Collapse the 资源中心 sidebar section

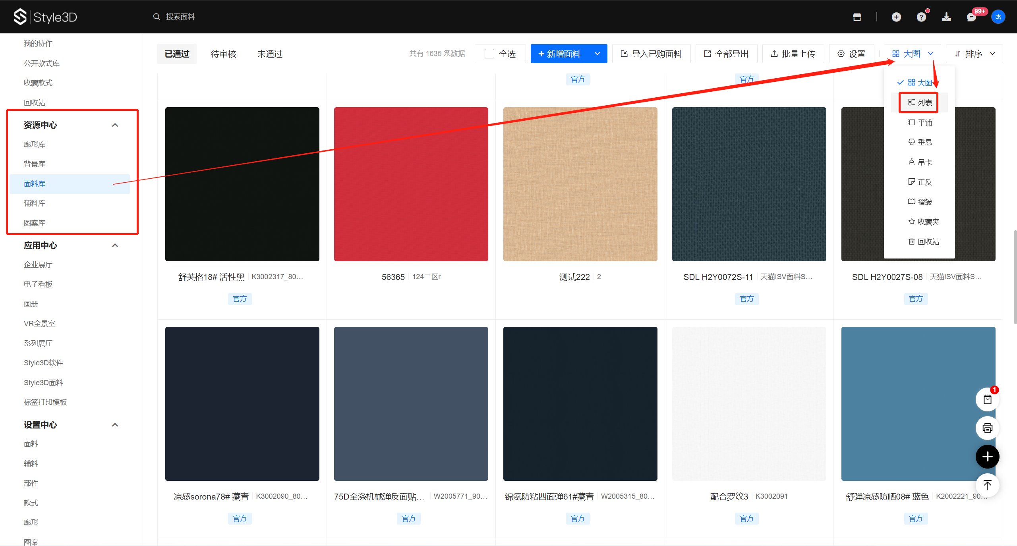(115, 125)
